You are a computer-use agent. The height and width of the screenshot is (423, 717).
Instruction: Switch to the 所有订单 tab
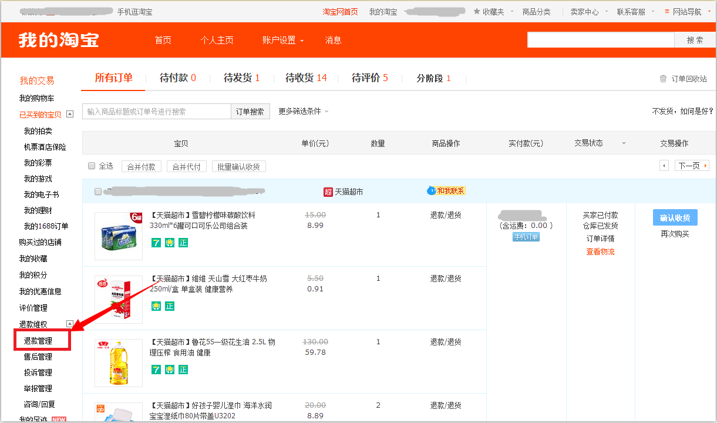point(114,78)
